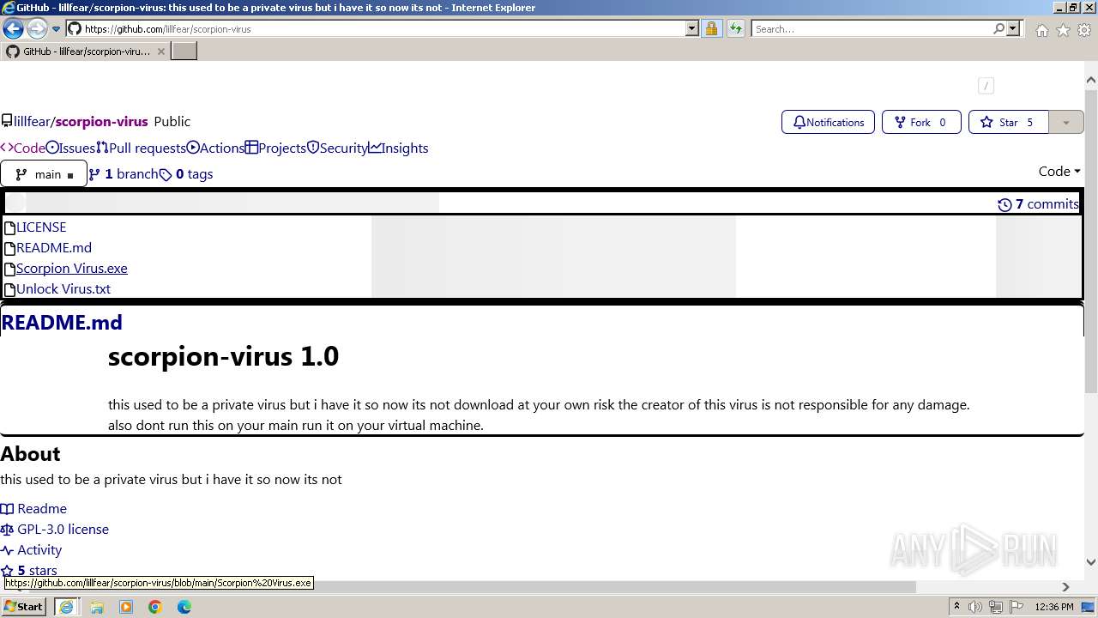The image size is (1098, 618).
Task: Open the Windows Start menu
Action: (x=24, y=606)
